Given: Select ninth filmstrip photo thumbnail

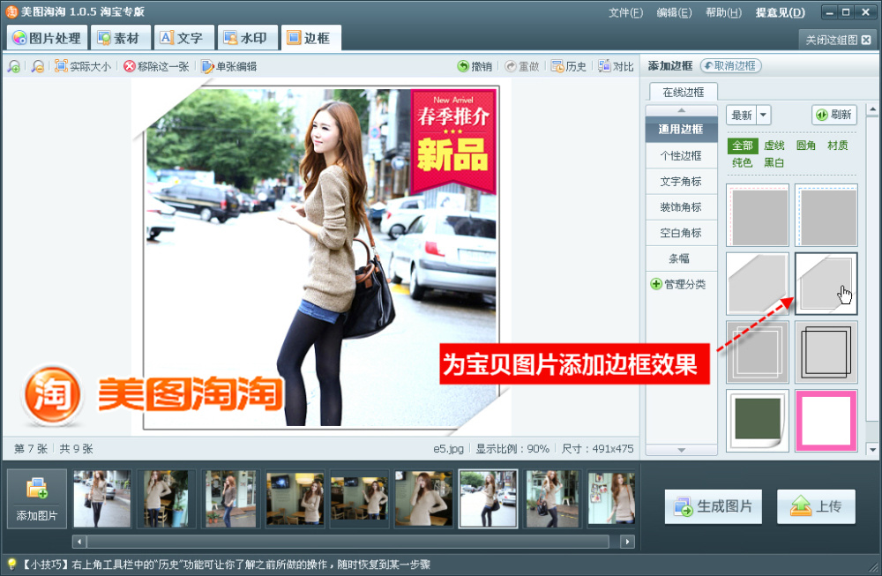Looking at the screenshot, I should [x=611, y=499].
